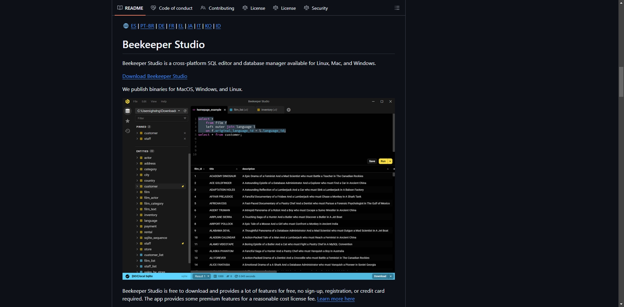
Task: Open the Contributing tab
Action: click(217, 8)
